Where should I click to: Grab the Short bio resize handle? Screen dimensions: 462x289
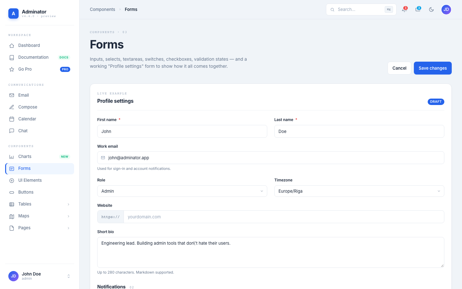click(x=442, y=266)
